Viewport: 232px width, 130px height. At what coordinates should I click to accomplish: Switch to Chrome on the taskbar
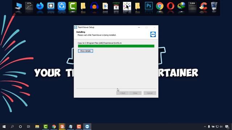54,127
